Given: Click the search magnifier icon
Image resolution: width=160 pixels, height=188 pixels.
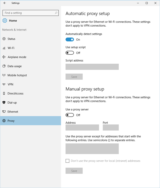Looking at the screenshot, I should 56,13.
